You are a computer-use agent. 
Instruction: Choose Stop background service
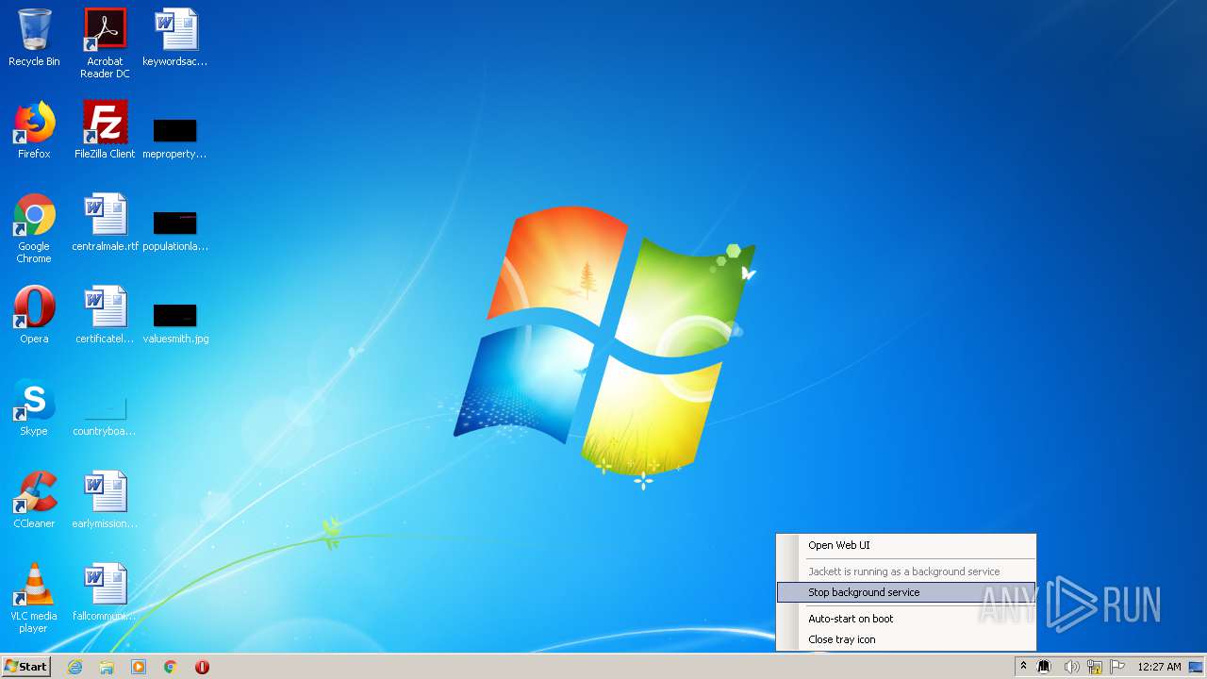point(906,592)
